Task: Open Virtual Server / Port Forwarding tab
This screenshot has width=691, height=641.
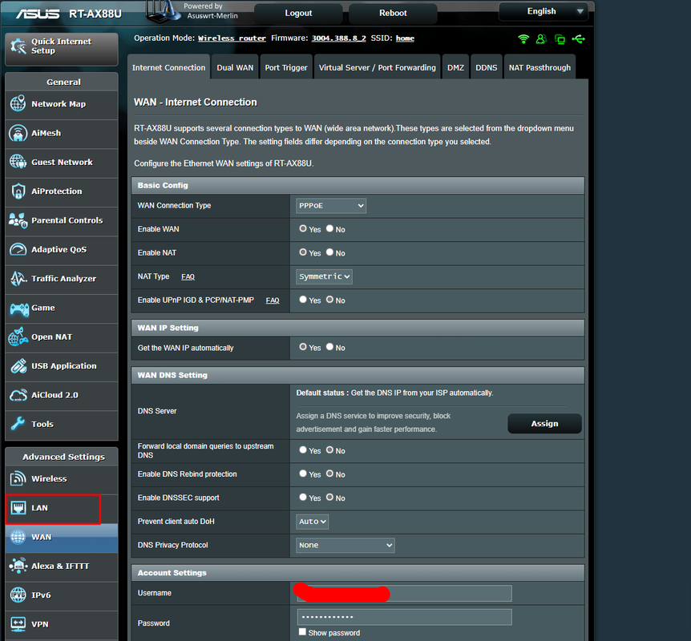Action: [x=378, y=67]
